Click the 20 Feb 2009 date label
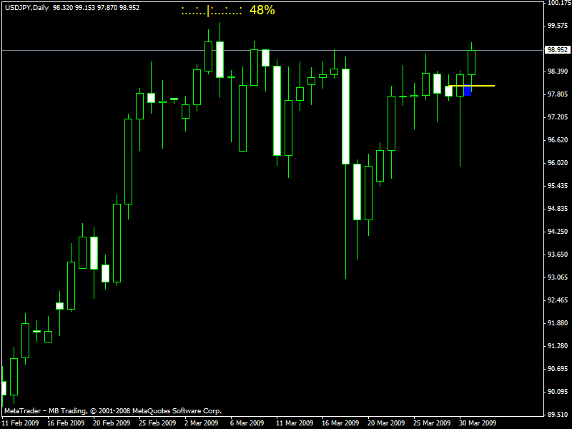This screenshot has width=572, height=429. [x=112, y=423]
